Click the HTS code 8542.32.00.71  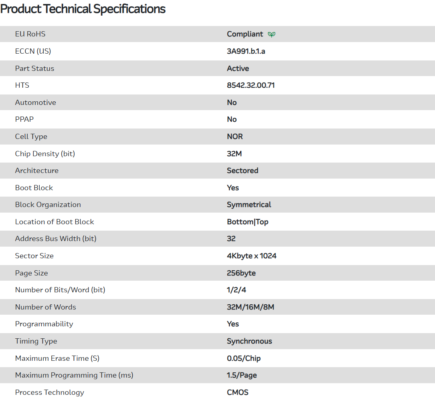click(x=251, y=85)
